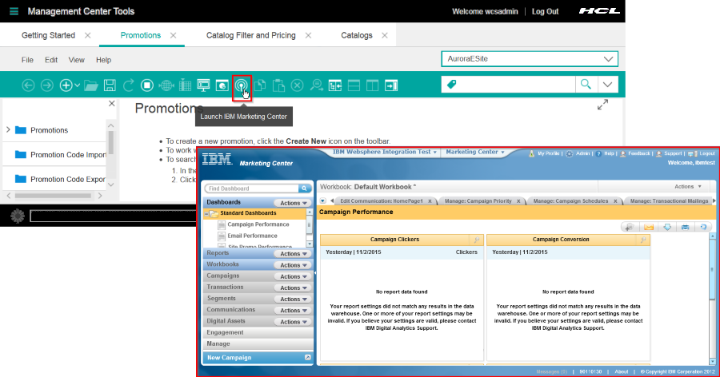Click the Open folder toolbar icon
Image resolution: width=720 pixels, height=377 pixels.
point(91,85)
